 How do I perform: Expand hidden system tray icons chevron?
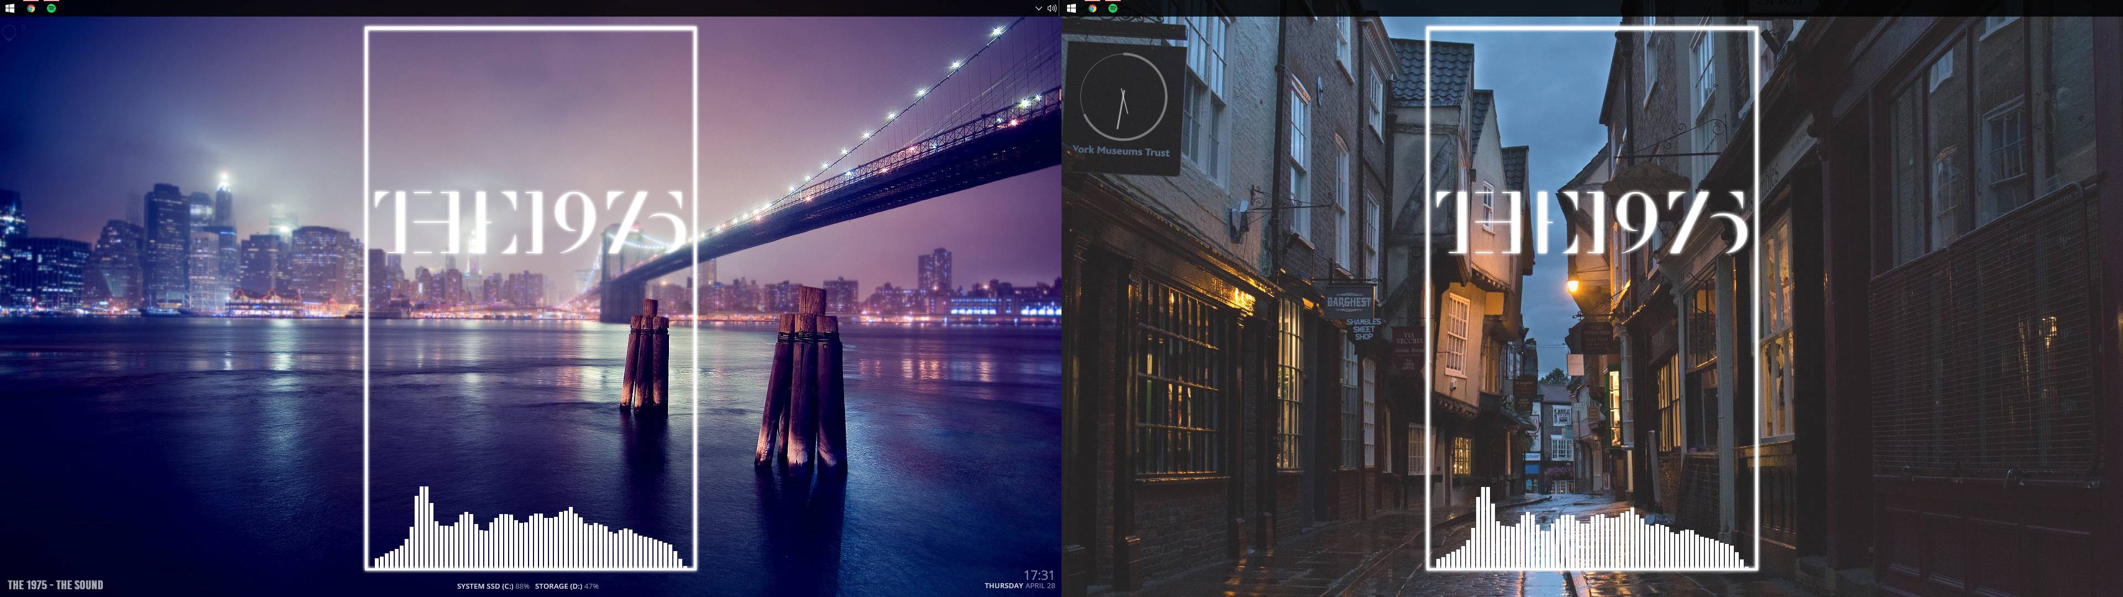1038,8
